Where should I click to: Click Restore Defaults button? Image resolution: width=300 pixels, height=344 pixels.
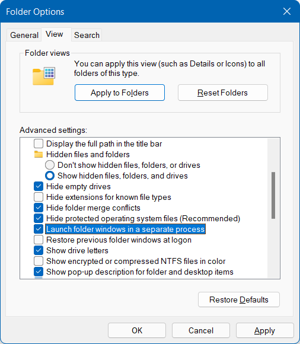(239, 300)
